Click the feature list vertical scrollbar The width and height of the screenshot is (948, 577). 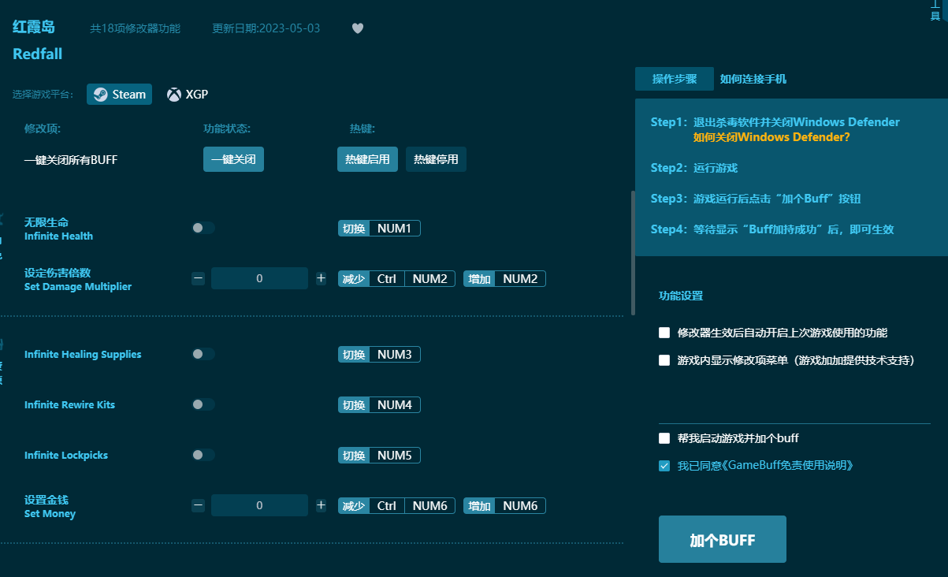(x=633, y=252)
